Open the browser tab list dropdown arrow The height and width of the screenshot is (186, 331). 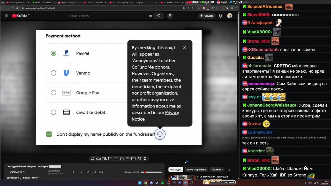click(3, 3)
